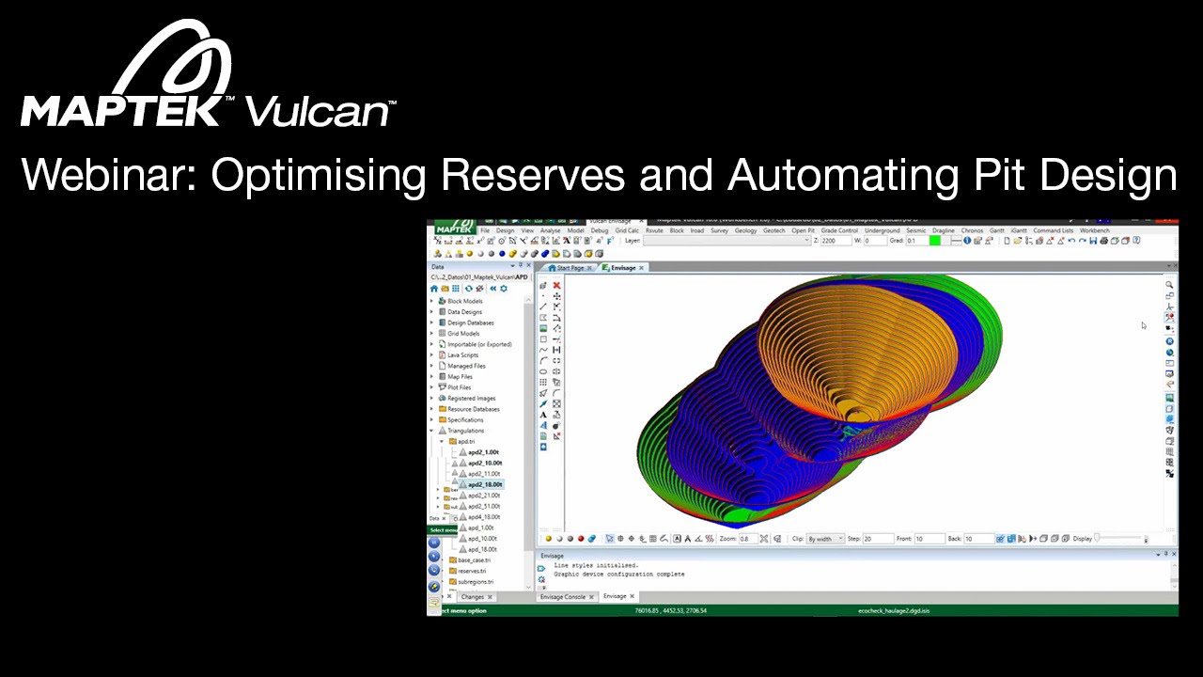Image resolution: width=1203 pixels, height=677 pixels.
Task: Click the undo arrow icon
Action: point(1071,241)
